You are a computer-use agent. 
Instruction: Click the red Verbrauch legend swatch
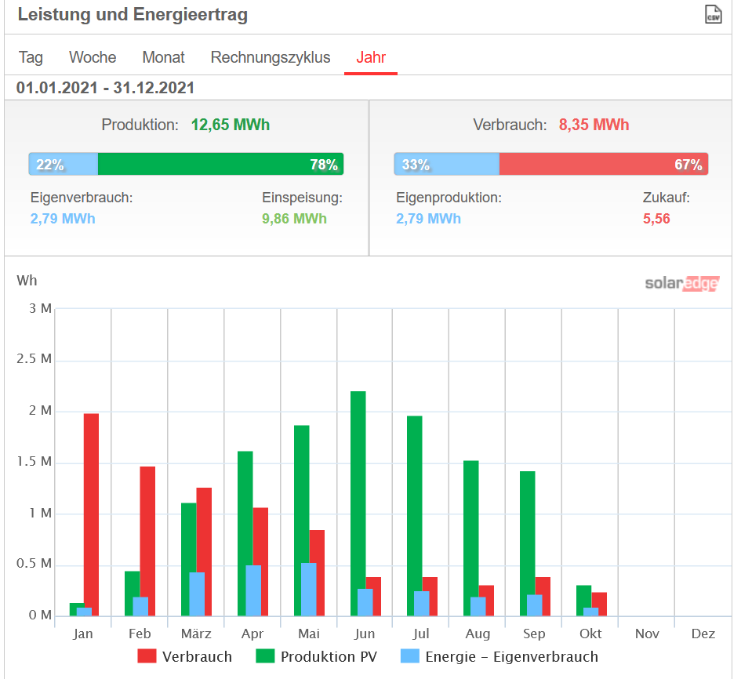click(147, 657)
